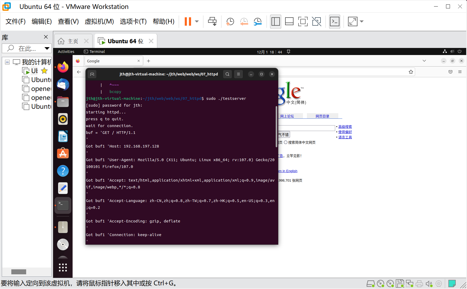Open the pause button dropdown arrow

[197, 21]
